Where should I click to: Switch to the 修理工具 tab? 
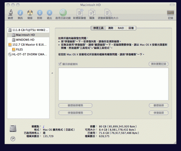(98, 28)
